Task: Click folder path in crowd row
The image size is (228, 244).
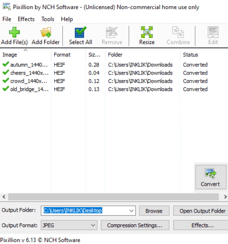Action: tap(140, 81)
